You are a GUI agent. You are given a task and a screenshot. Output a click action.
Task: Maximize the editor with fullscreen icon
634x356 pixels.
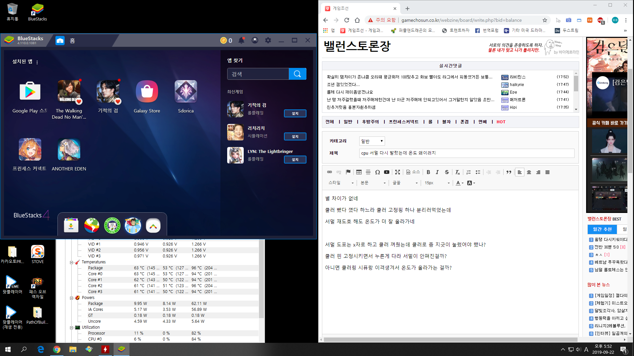pos(398,172)
